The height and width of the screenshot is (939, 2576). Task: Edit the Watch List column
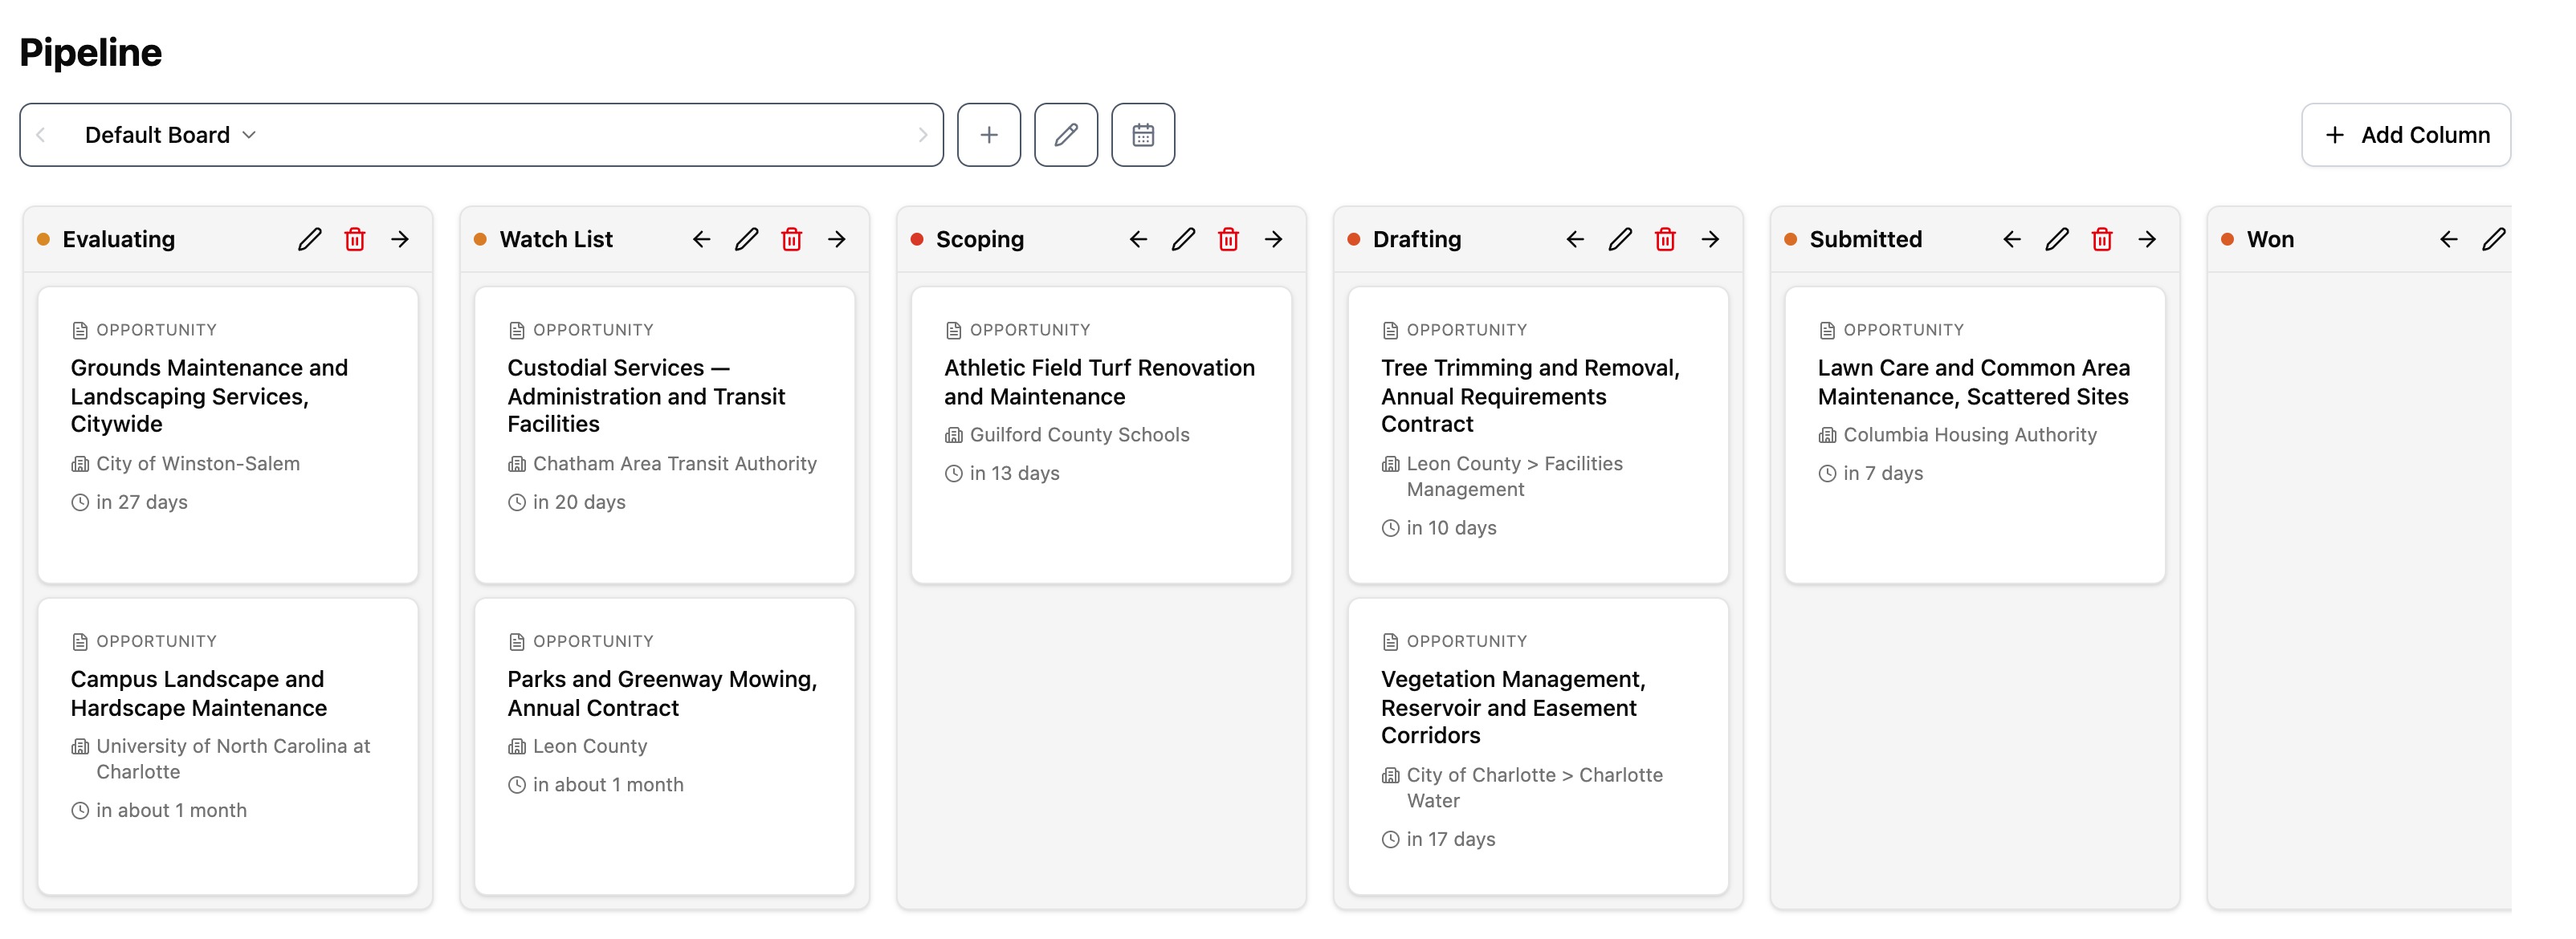coord(747,240)
